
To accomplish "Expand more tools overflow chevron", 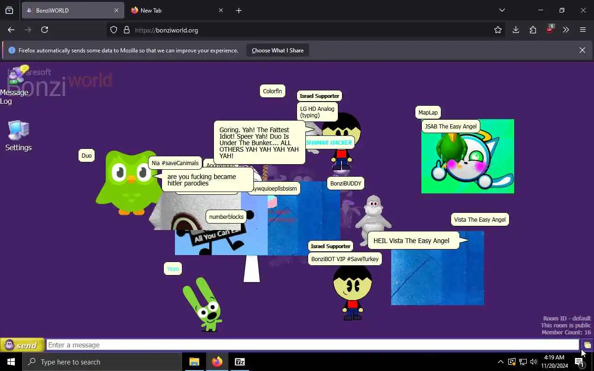I will pos(566,30).
